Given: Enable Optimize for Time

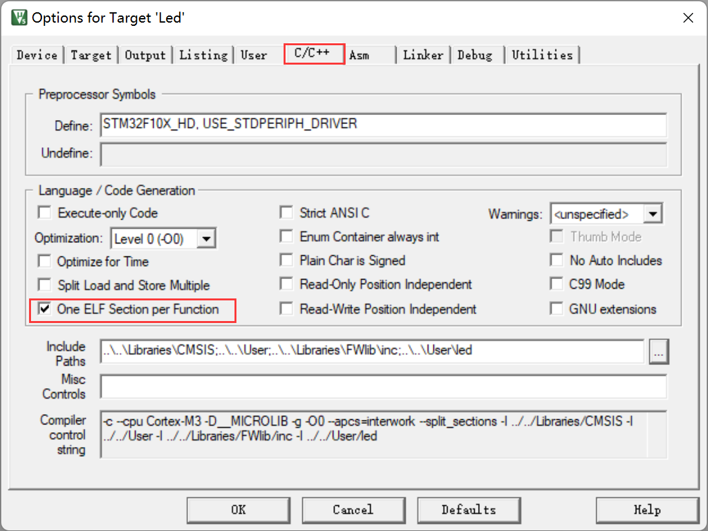Looking at the screenshot, I should [45, 262].
